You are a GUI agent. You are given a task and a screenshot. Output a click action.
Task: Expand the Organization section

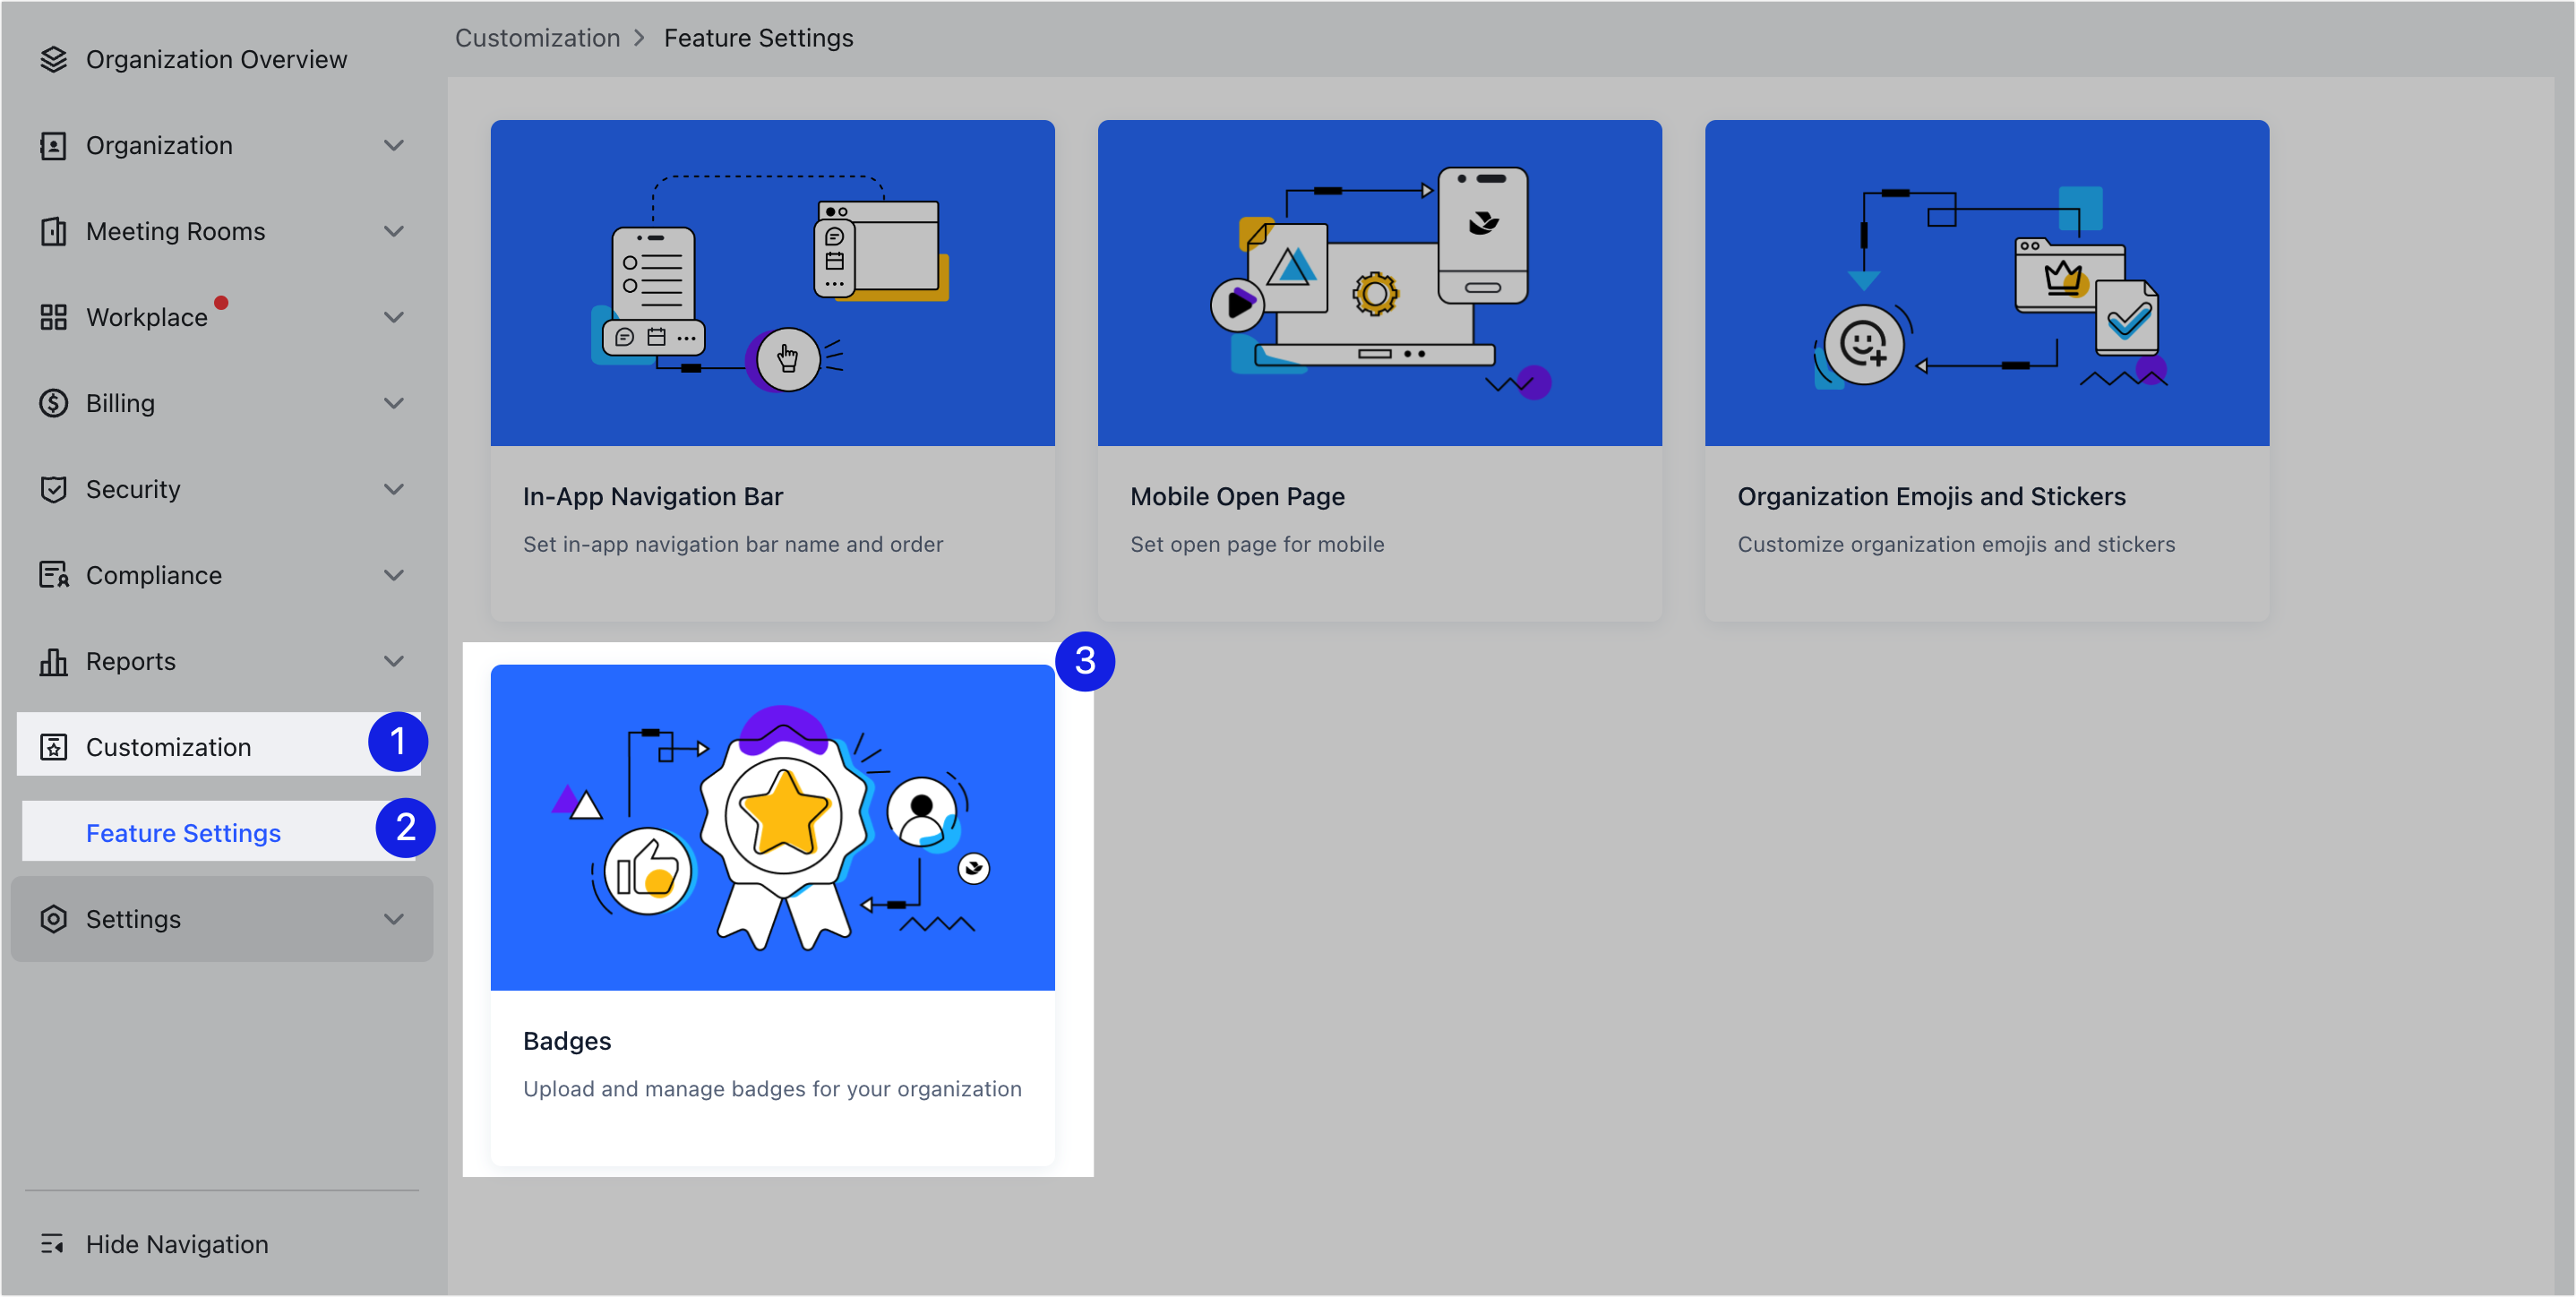(394, 145)
